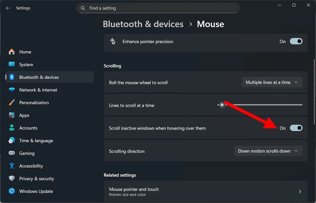Click the Accessibility person icon

(12, 166)
